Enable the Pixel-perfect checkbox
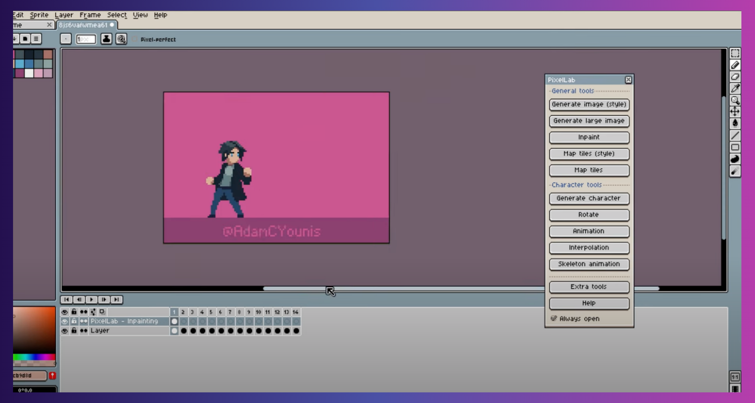Screen dimensions: 755x403 click(x=135, y=39)
